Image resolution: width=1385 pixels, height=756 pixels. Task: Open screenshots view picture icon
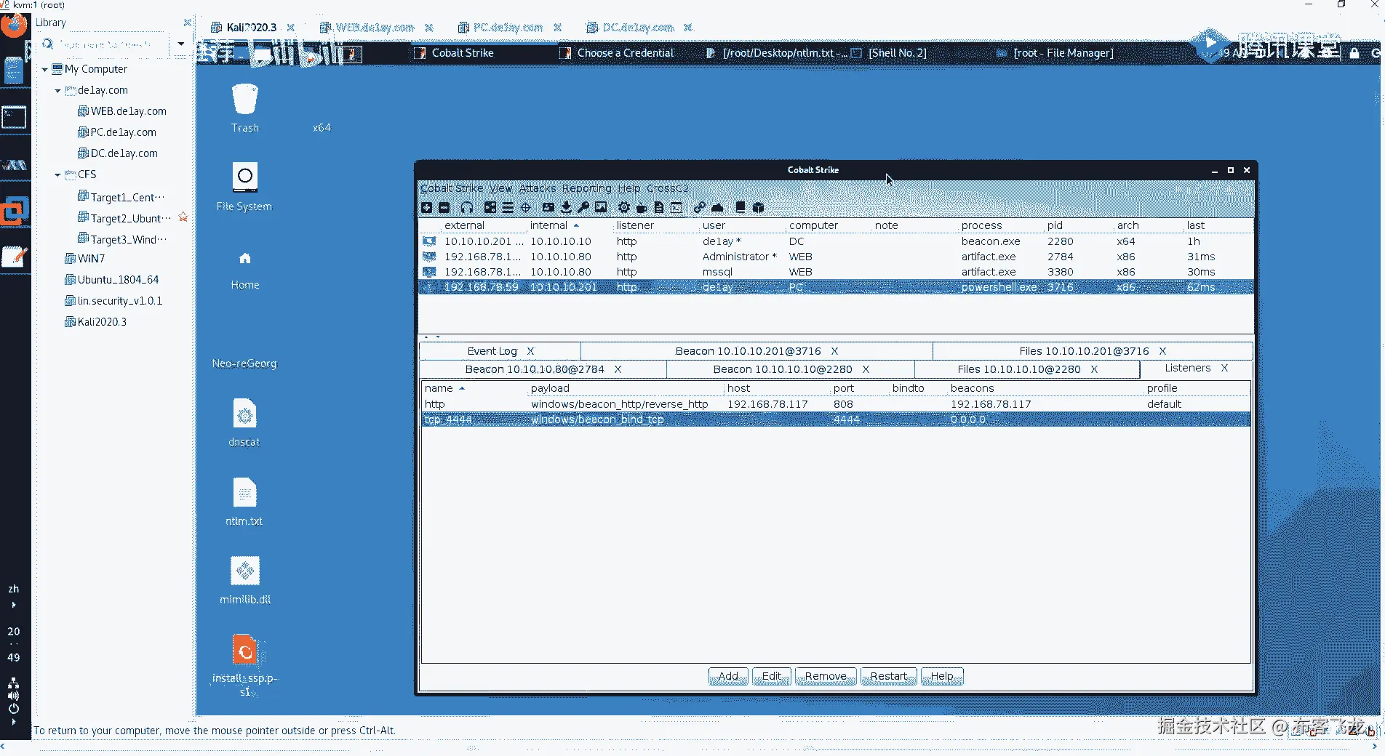tap(601, 208)
